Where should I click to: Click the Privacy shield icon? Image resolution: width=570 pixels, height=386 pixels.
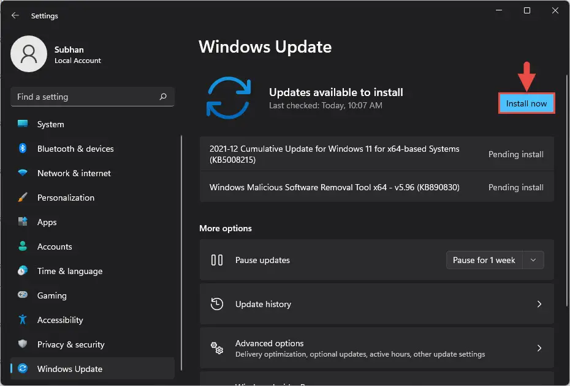click(23, 344)
